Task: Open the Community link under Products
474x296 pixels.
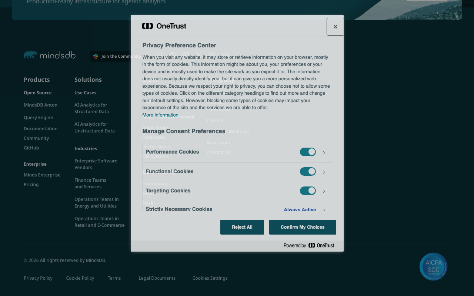Action: [x=36, y=138]
